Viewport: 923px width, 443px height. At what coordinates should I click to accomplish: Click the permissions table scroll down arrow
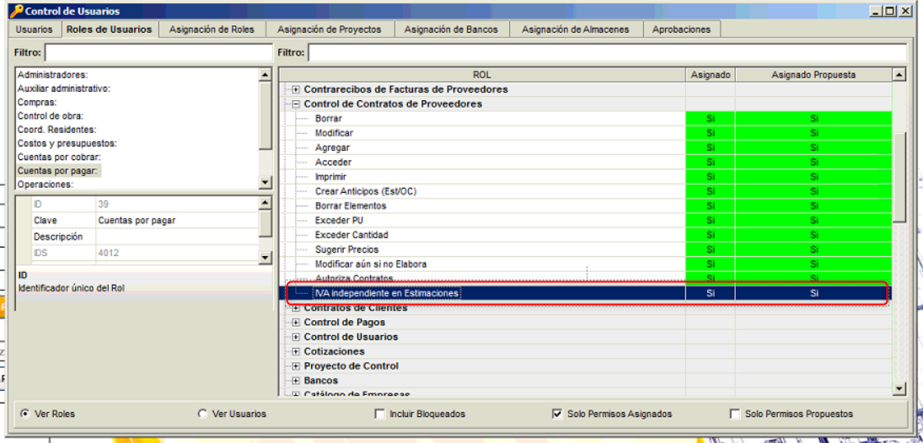(x=899, y=387)
